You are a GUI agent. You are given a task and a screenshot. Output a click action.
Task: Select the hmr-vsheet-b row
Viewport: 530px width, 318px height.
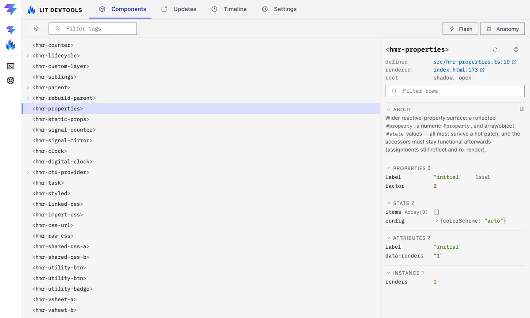201,310
